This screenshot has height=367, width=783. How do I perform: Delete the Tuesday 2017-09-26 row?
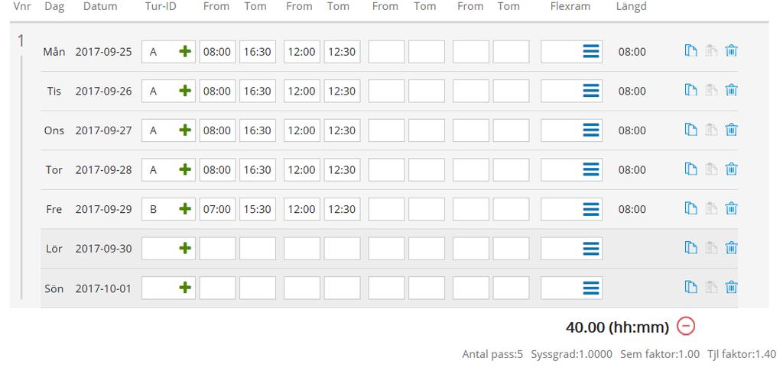coord(731,90)
